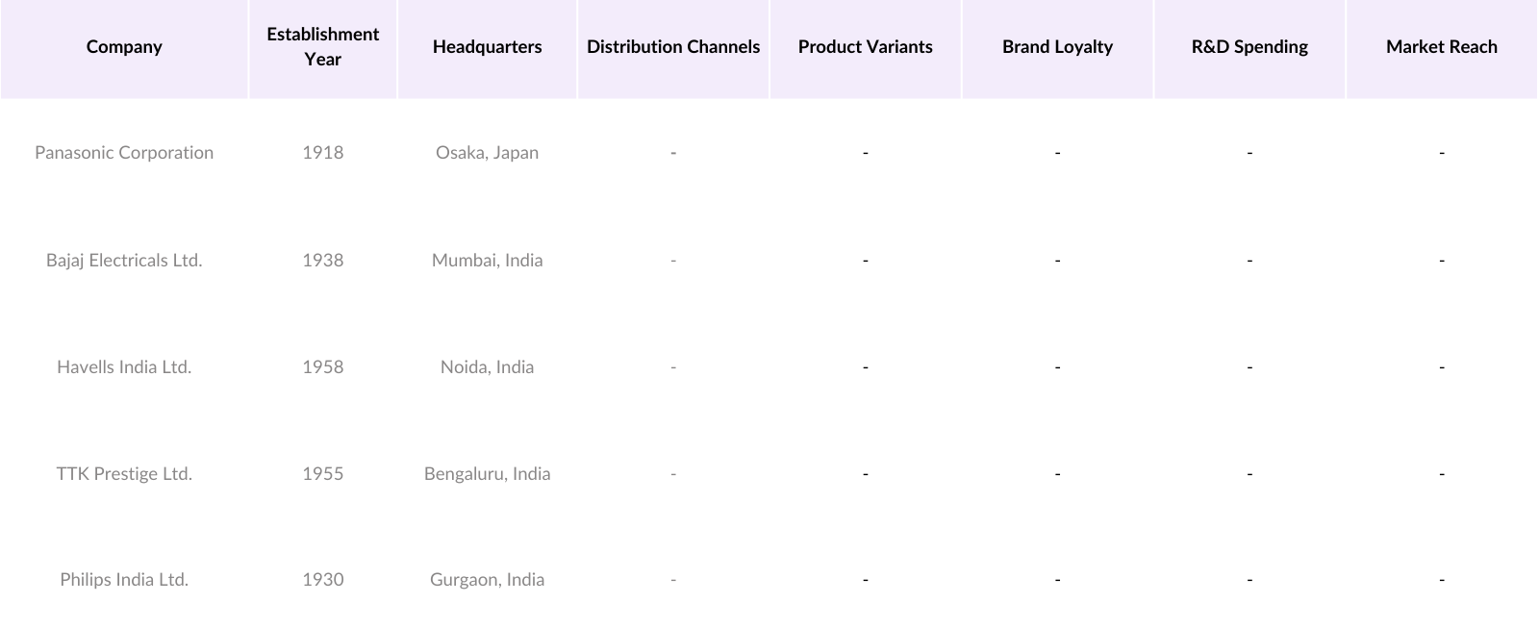Image resolution: width=1539 pixels, height=628 pixels.
Task: Select the Market Reach column header
Action: [1441, 47]
